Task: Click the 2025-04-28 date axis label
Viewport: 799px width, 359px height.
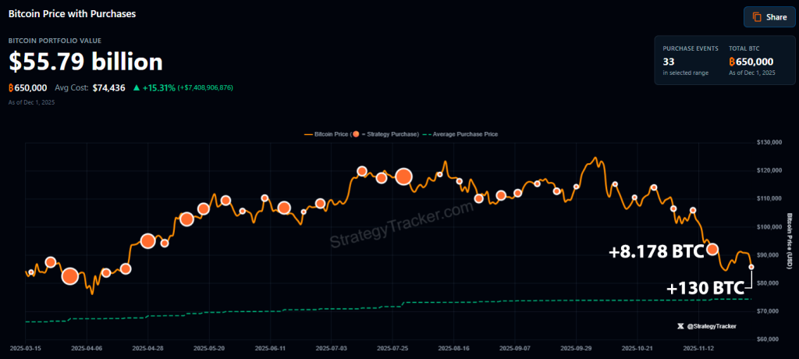Action: click(x=147, y=348)
